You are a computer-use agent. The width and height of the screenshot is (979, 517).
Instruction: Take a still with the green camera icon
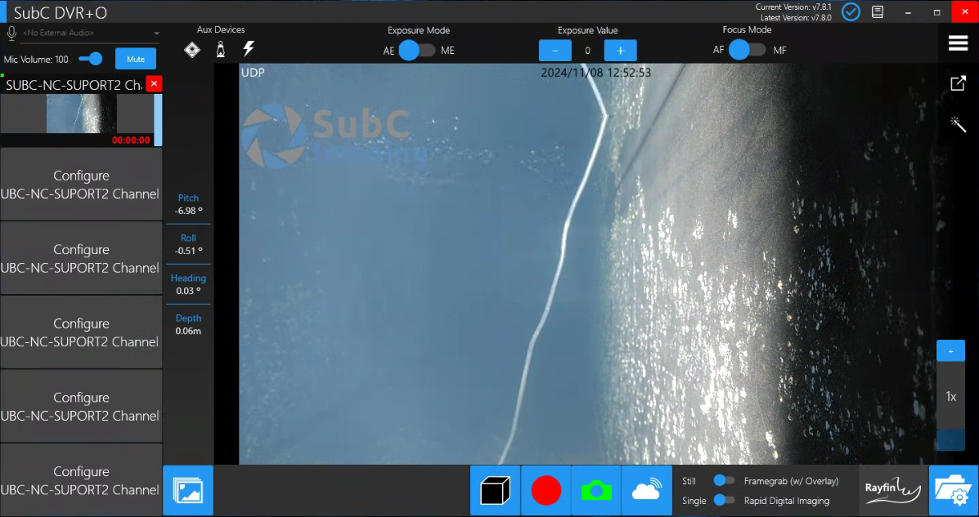[596, 490]
